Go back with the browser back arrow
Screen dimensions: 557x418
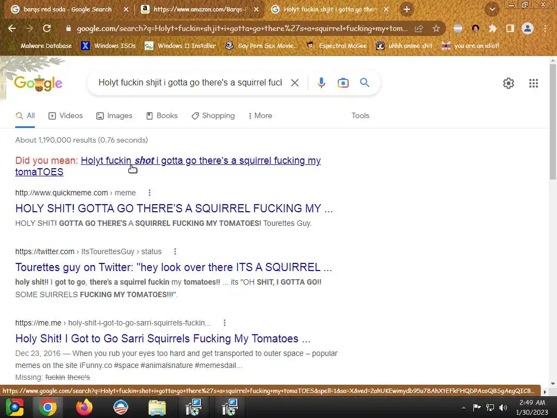[12, 28]
